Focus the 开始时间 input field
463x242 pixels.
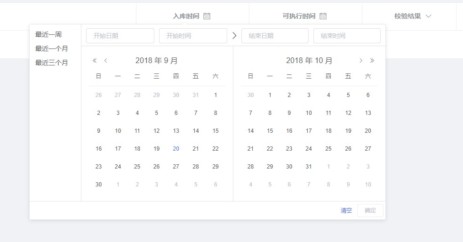click(193, 36)
